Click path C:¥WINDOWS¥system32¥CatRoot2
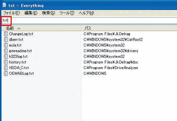This screenshot has height=121, width=177. click(113, 40)
